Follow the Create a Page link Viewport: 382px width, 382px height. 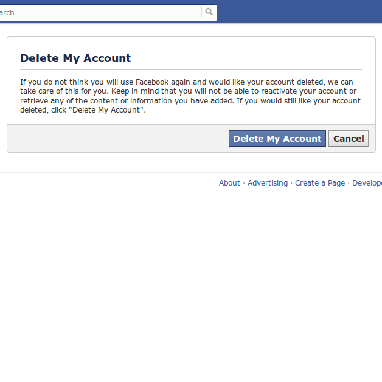pyautogui.click(x=320, y=183)
